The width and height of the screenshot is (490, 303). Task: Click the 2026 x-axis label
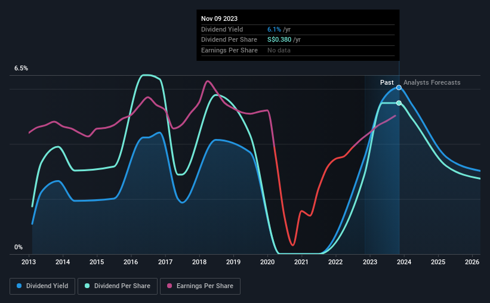click(472, 262)
